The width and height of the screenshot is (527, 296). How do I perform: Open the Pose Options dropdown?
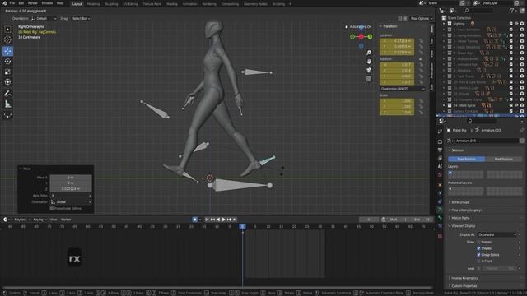click(x=422, y=18)
